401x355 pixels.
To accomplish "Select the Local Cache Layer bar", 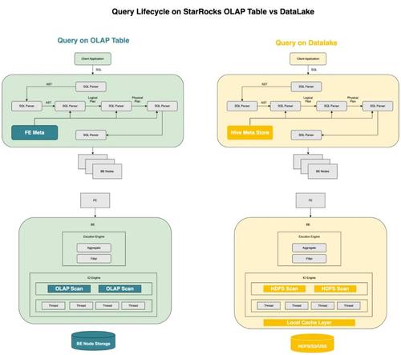I will pos(309,323).
